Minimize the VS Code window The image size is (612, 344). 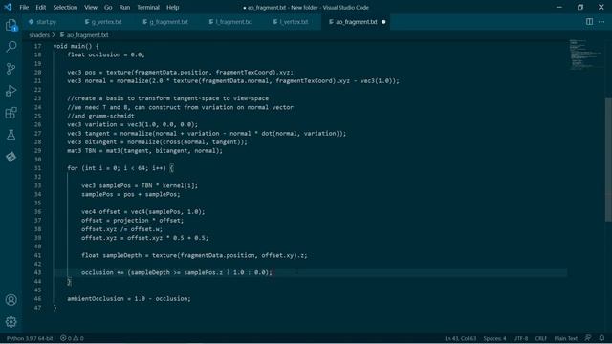pos(559,7)
